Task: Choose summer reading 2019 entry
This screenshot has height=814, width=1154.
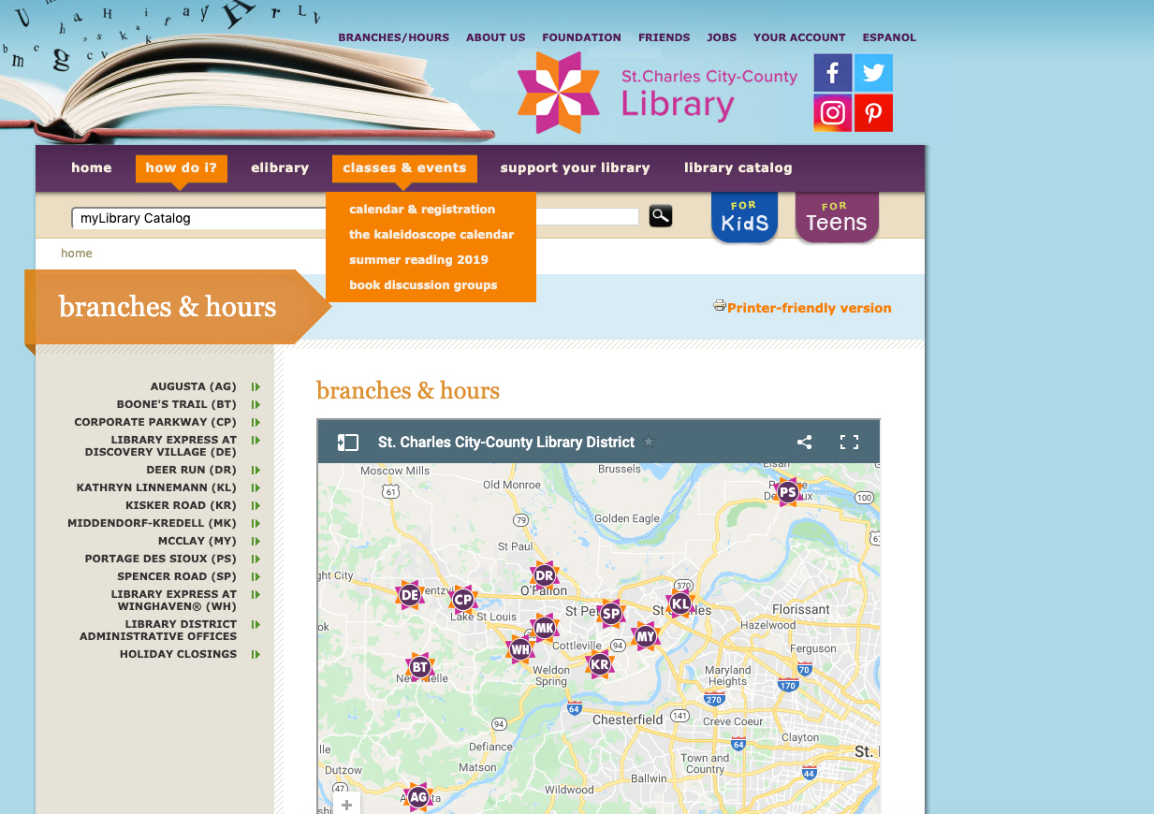Action: pos(419,259)
